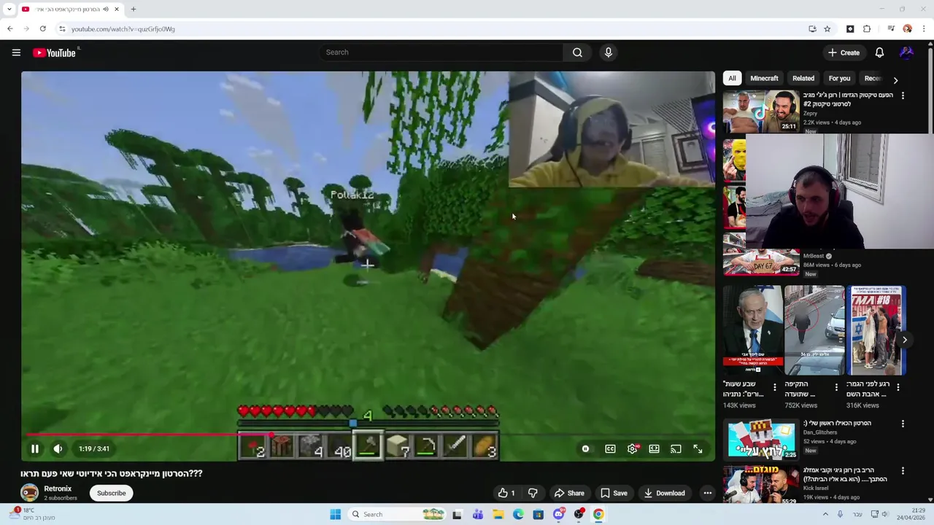Click the Create button

pyautogui.click(x=844, y=52)
